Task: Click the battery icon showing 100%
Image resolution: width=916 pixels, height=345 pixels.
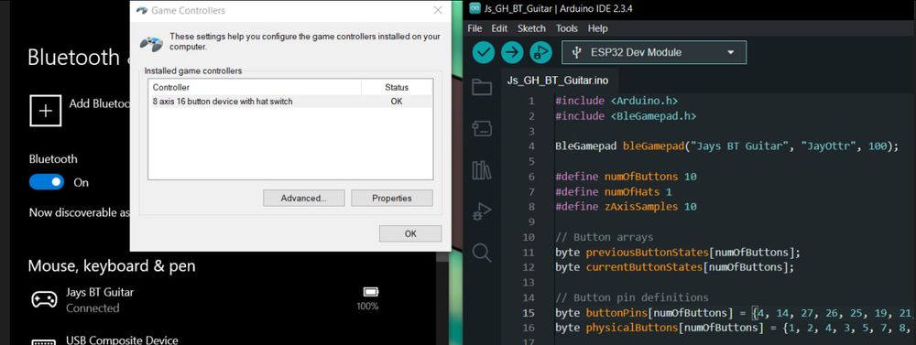Action: click(x=370, y=291)
